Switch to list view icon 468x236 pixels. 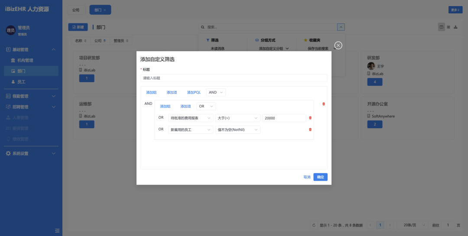[x=448, y=27]
